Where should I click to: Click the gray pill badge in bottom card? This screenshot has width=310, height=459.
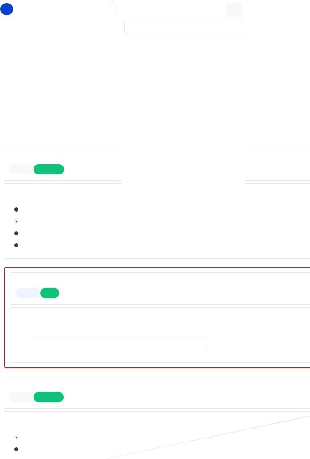coord(21,397)
